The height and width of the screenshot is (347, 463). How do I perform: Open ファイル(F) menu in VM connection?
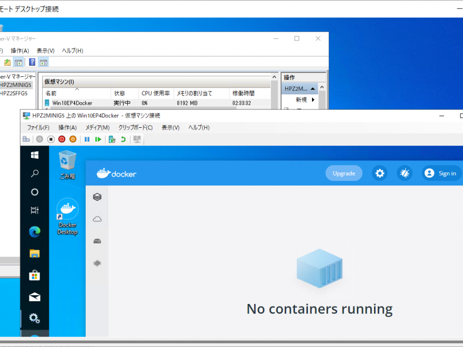coord(38,127)
